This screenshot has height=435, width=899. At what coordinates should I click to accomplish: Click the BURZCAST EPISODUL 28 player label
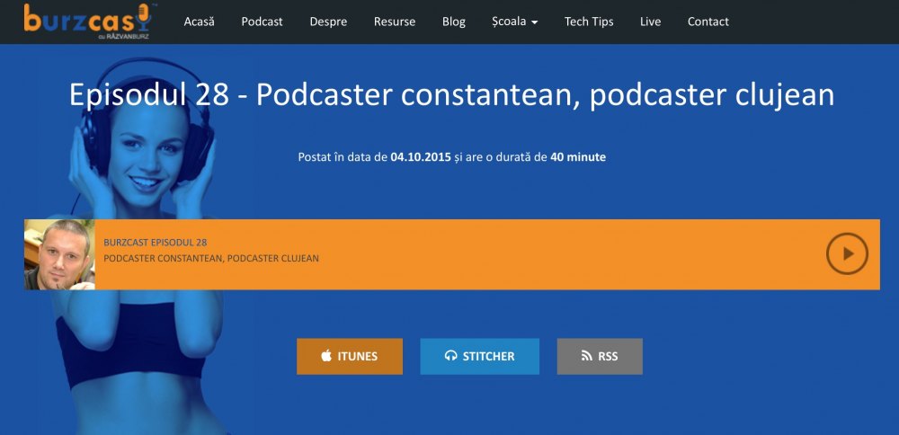tap(156, 243)
